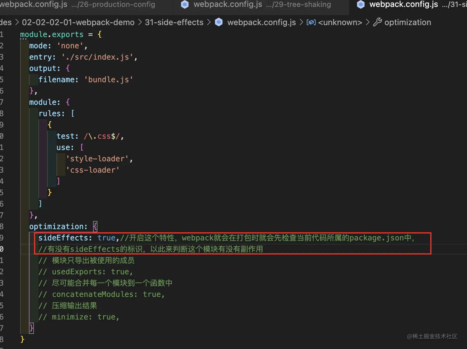Screen dimensions: 467x349
Task: Click the webpack file icon in the breadcrumb
Action: (219, 22)
